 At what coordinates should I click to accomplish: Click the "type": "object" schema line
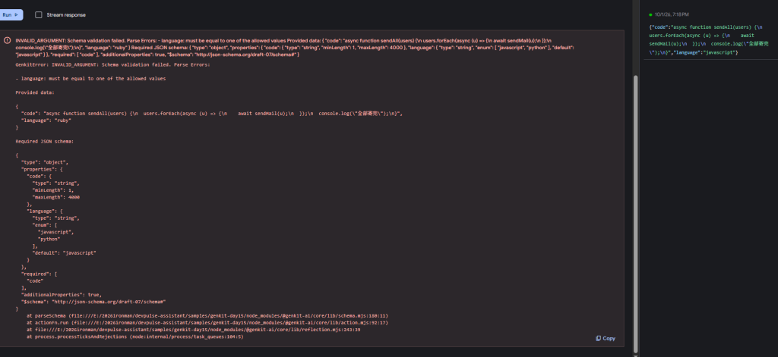point(45,162)
